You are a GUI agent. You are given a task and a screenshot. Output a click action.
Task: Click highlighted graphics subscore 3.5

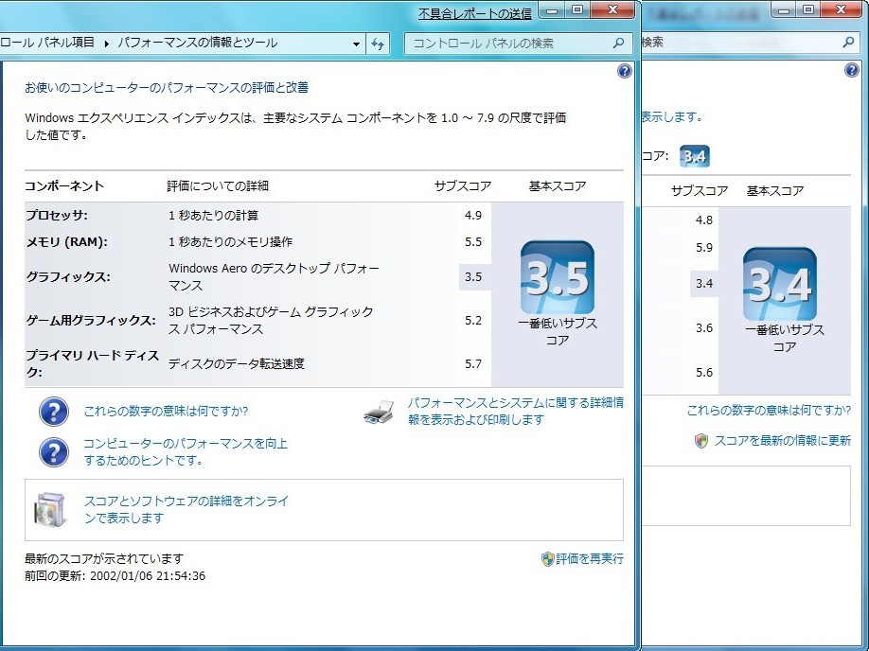pyautogui.click(x=474, y=277)
